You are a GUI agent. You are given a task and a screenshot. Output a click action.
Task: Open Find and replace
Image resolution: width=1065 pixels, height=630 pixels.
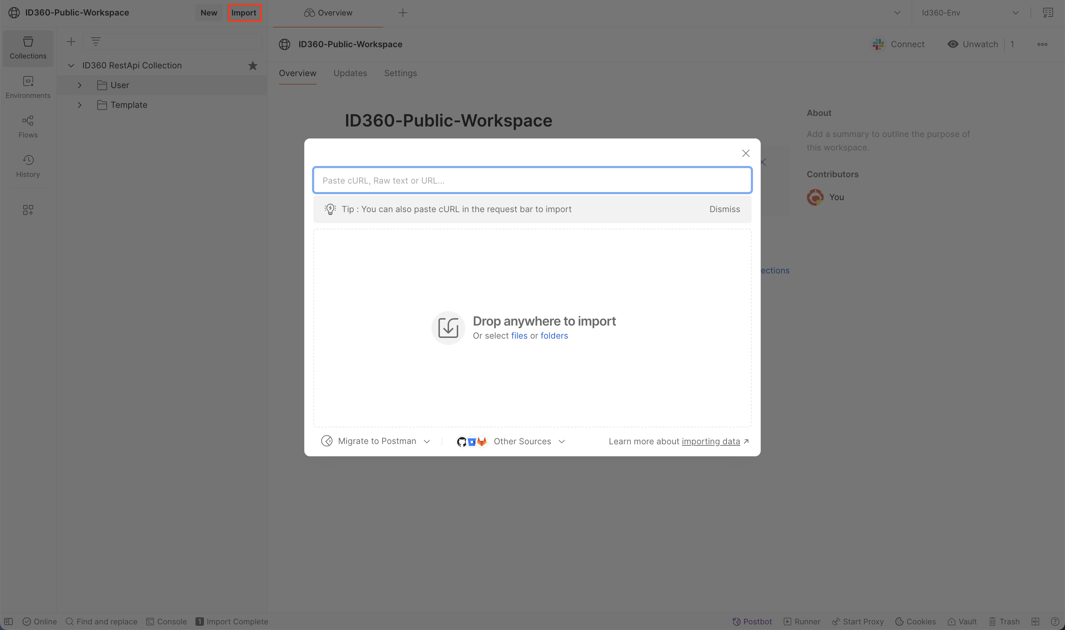(101, 622)
